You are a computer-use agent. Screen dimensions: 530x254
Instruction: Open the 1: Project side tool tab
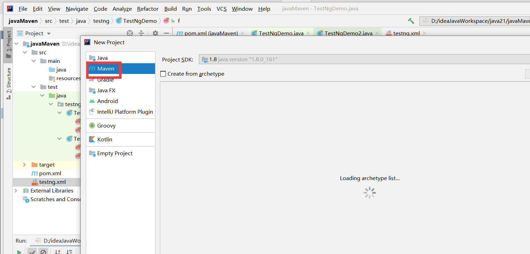(x=8, y=44)
